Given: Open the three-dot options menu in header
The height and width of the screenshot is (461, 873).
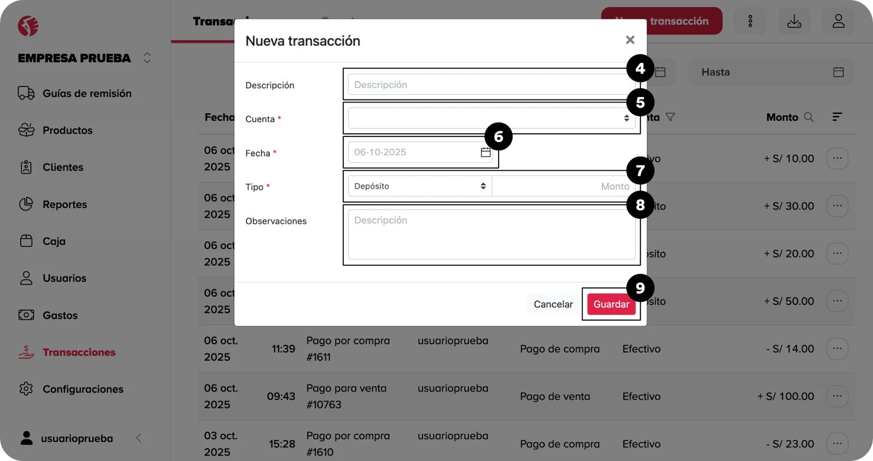Looking at the screenshot, I should (x=750, y=21).
